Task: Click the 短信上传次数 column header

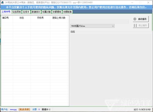Action: pyautogui.click(x=59, y=18)
